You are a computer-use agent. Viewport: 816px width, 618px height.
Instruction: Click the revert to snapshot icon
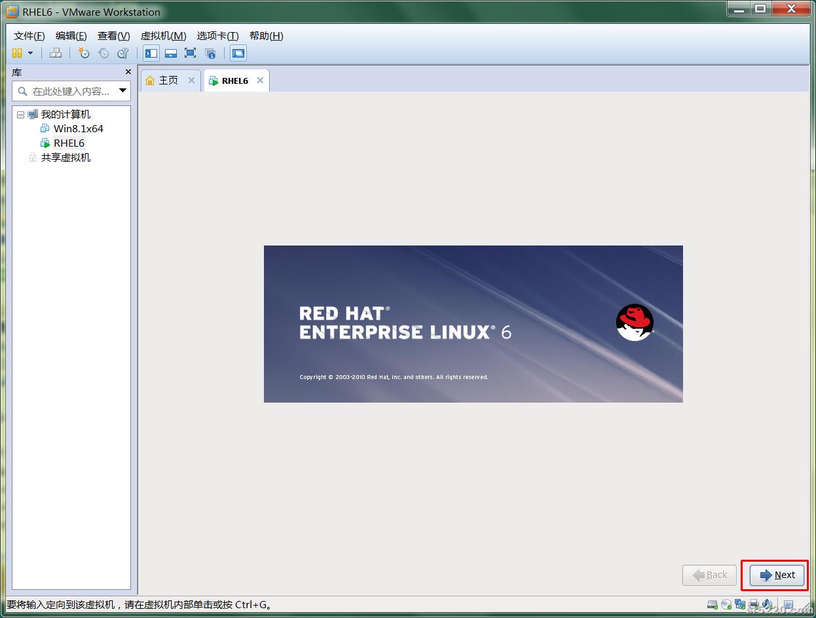tap(103, 53)
